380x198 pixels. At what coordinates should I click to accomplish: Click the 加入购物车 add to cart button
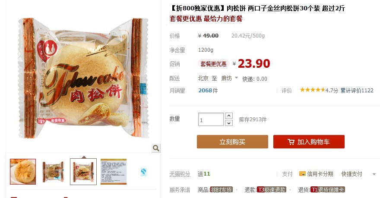(x=309, y=141)
